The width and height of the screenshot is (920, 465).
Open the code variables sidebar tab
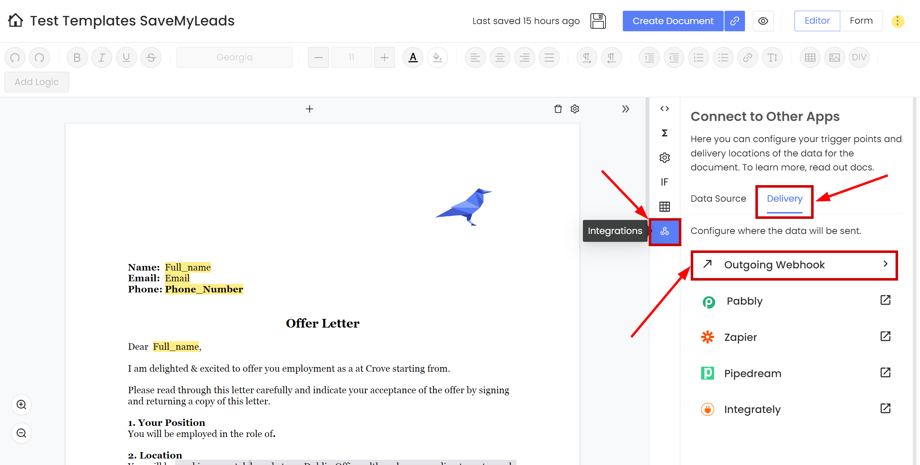[x=664, y=109]
